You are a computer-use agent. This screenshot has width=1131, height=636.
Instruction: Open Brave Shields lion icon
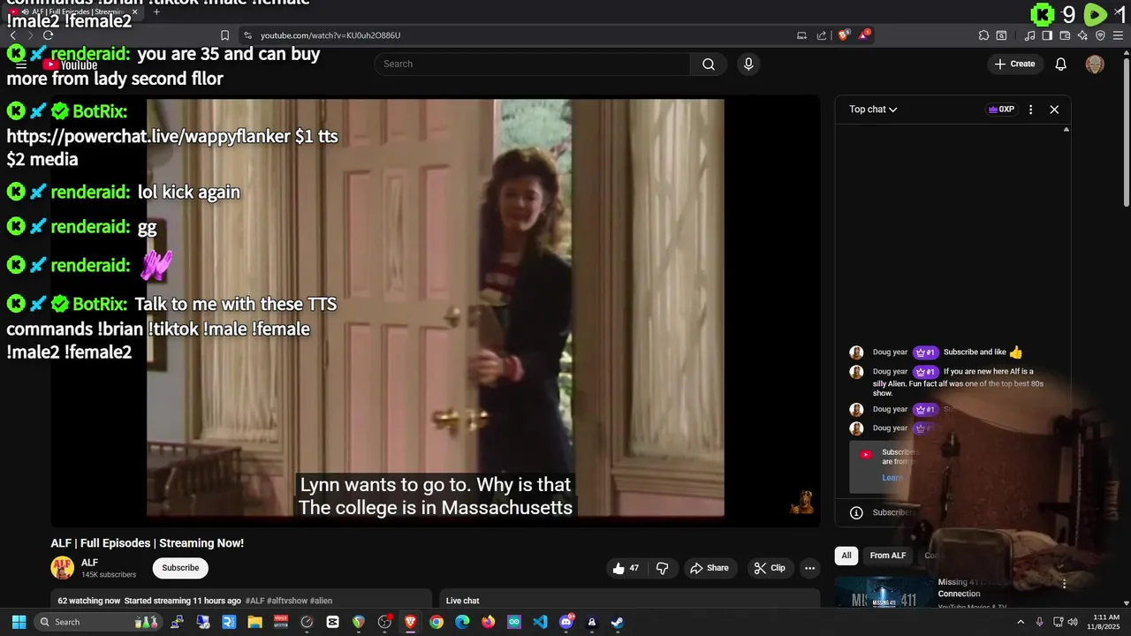pos(844,35)
